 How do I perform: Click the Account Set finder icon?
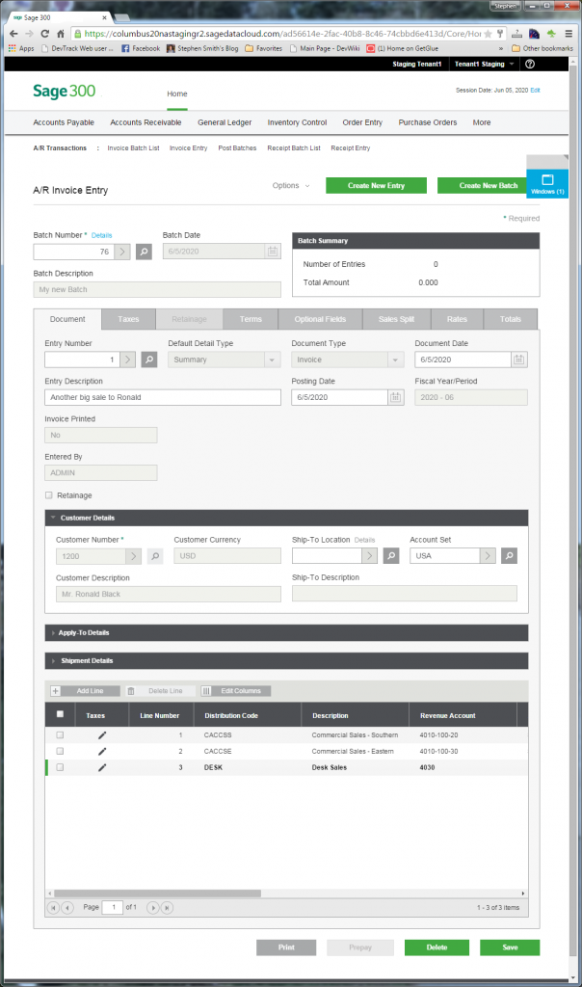pos(509,556)
